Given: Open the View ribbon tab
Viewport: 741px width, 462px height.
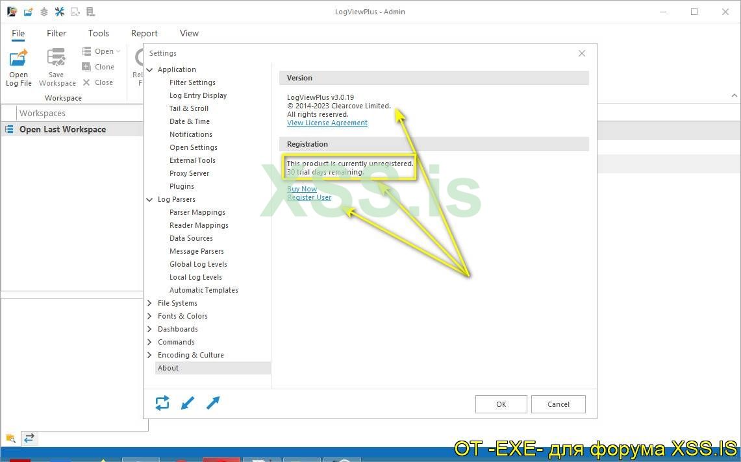Looking at the screenshot, I should coord(189,33).
